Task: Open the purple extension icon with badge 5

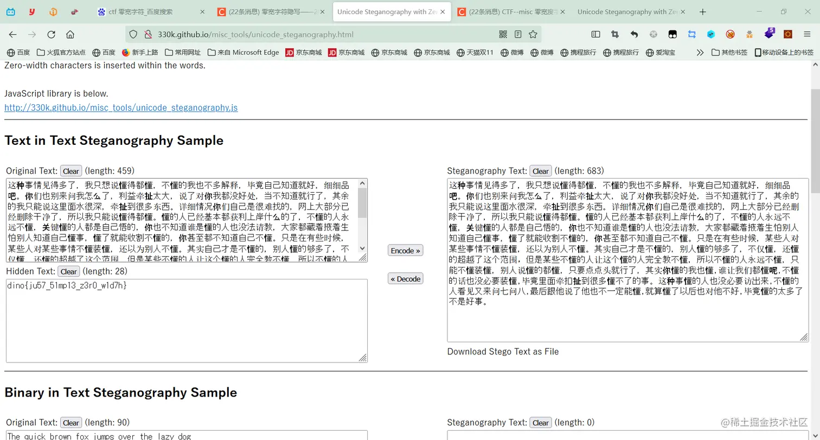Action: 769,34
